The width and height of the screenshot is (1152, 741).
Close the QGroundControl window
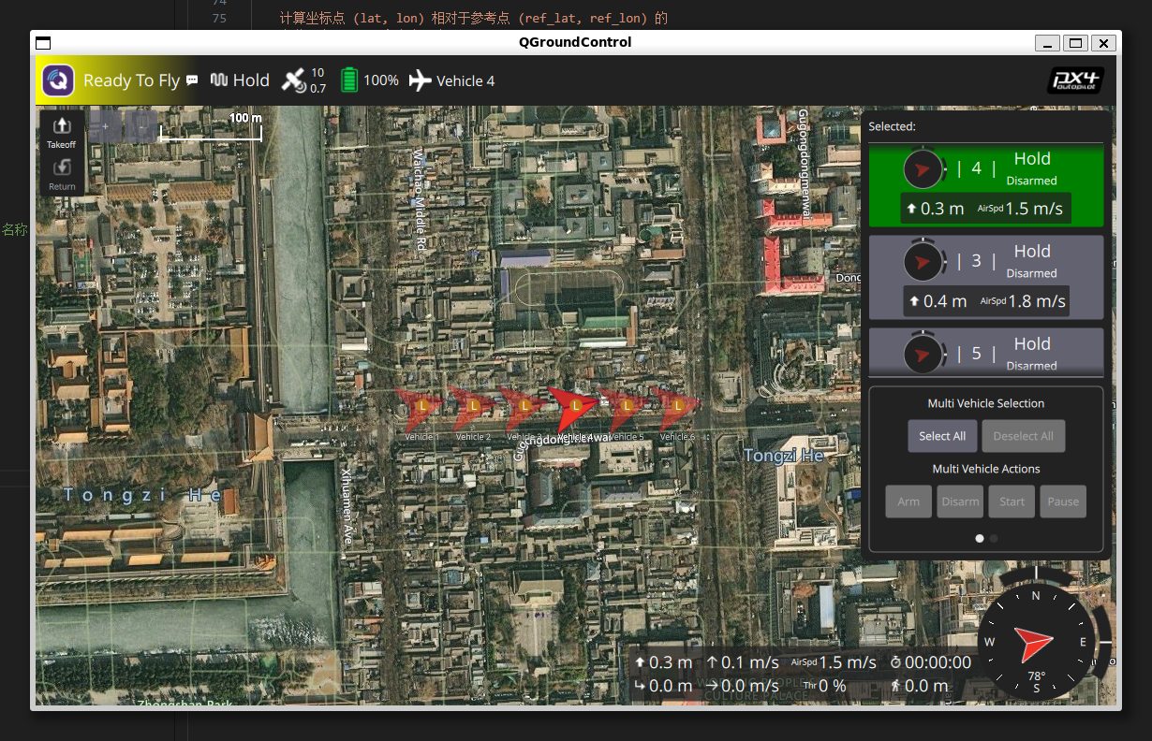(x=1104, y=42)
